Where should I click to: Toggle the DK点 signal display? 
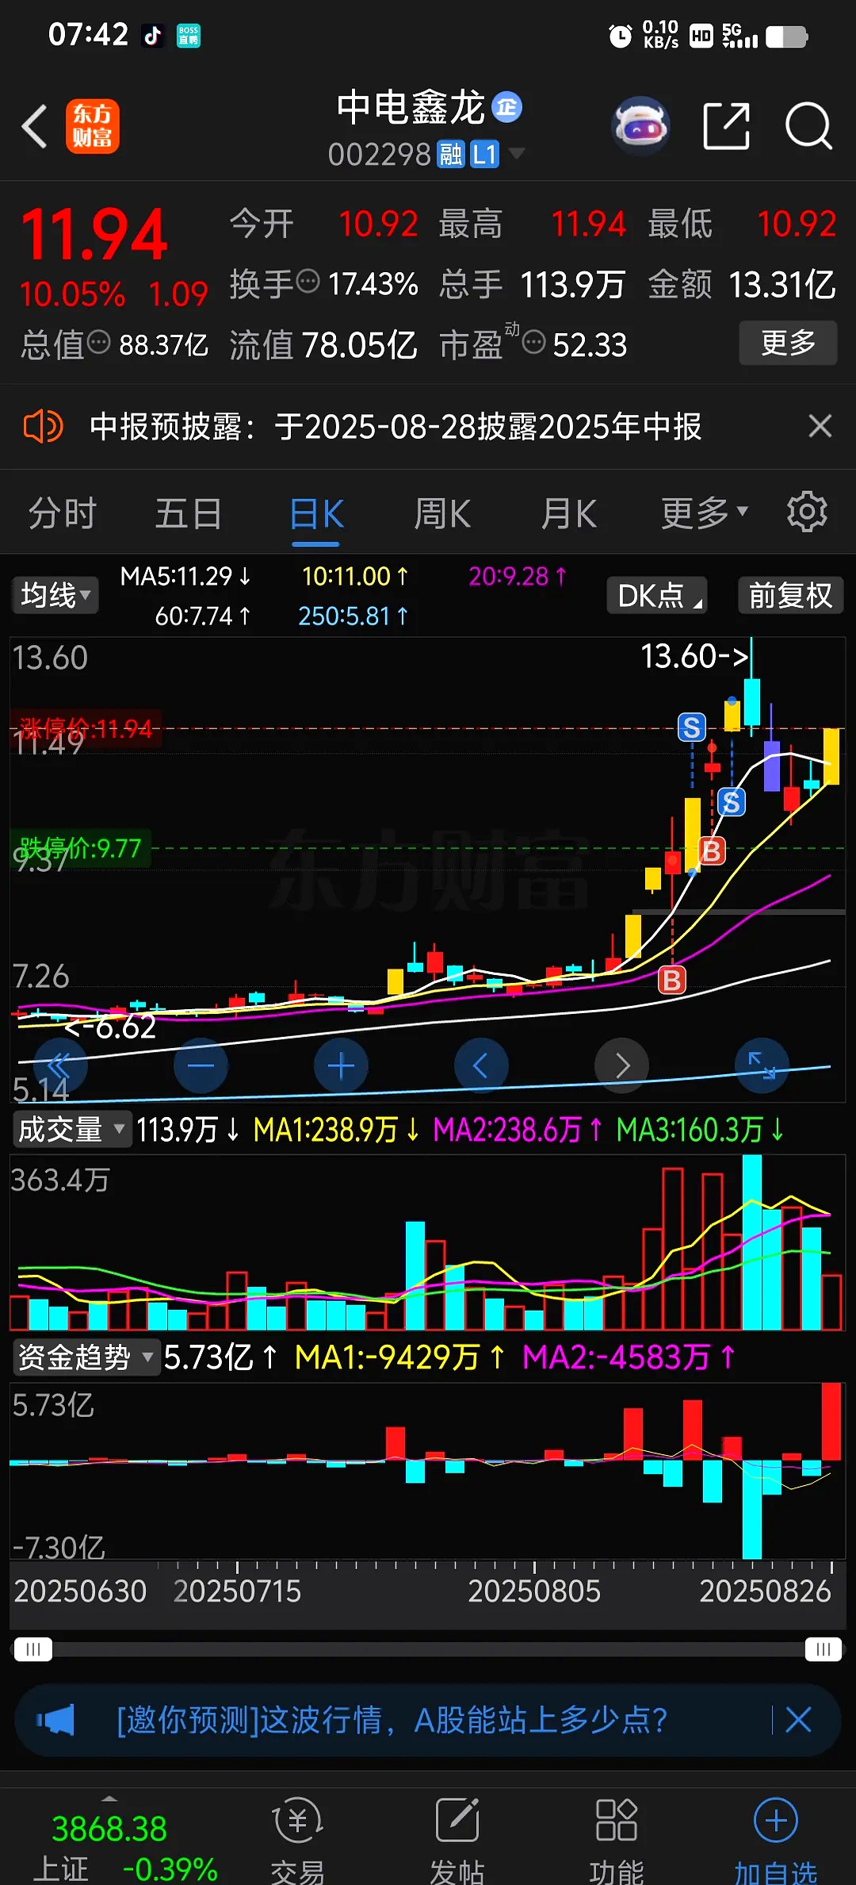coord(656,595)
